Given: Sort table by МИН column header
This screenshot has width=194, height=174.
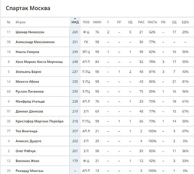Looking at the screenshot, I should 97,22.
